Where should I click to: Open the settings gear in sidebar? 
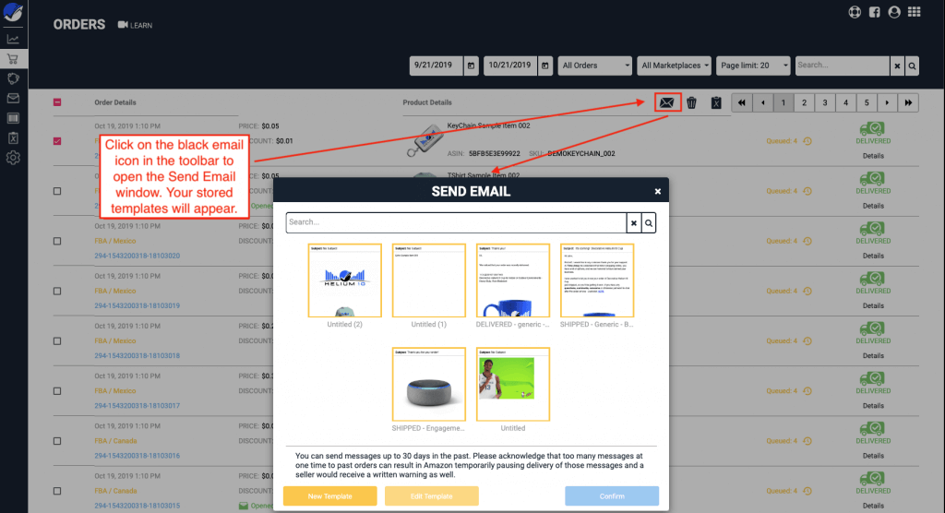pos(13,158)
